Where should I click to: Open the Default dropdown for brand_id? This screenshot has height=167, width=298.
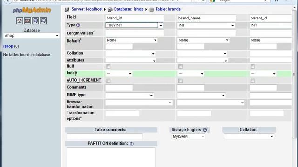[x=131, y=40]
